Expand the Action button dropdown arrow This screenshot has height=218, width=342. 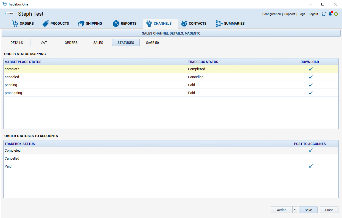coord(295,210)
